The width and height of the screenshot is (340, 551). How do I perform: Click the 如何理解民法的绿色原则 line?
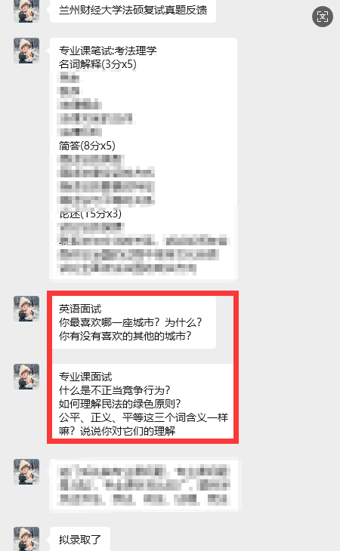[x=119, y=404]
